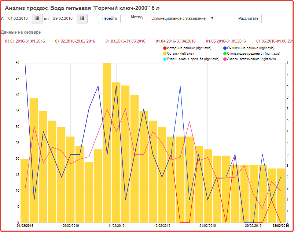294x232 pixels.
Task: Click the Остатки (left axis) legend label
Action: click(x=180, y=54)
